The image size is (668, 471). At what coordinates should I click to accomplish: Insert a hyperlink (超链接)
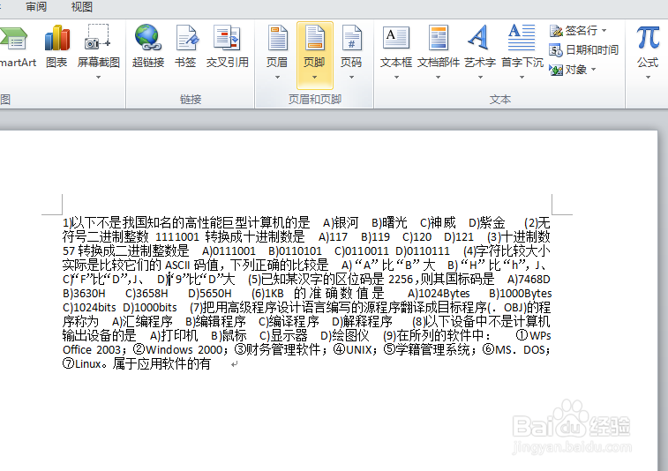click(x=148, y=47)
